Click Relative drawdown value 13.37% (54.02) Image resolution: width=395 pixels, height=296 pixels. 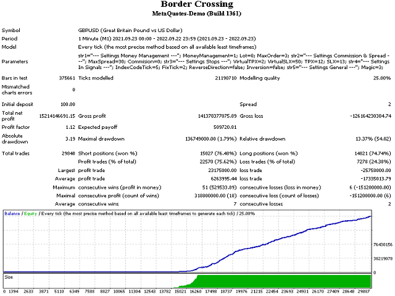(x=373, y=139)
